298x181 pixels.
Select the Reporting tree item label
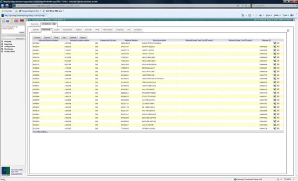coord(8,44)
